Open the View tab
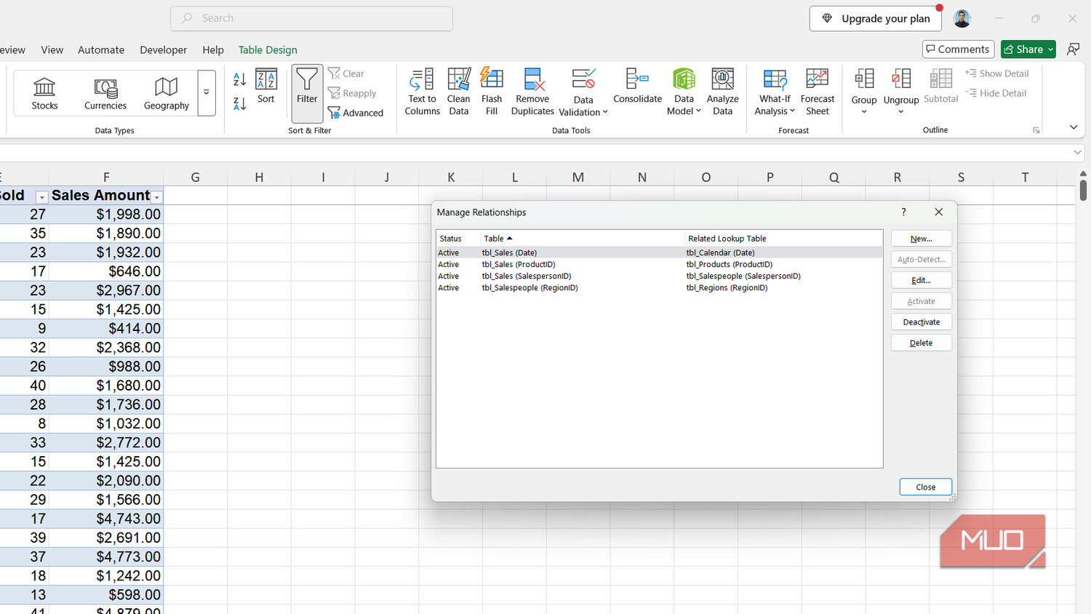This screenshot has width=1091, height=614. pos(52,49)
